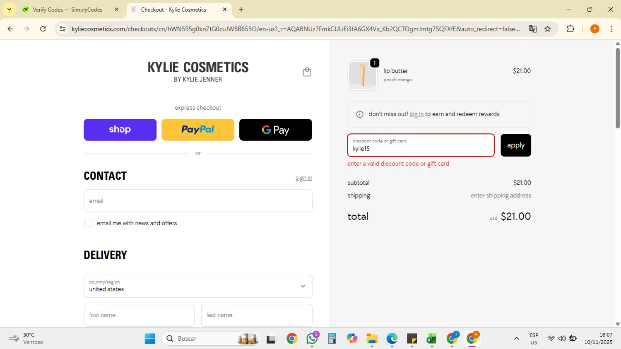
Task: Click the 'enter shipping address' text
Action: [x=501, y=196]
